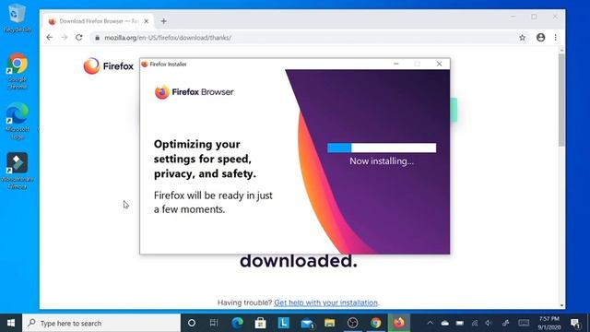This screenshot has width=590, height=332.
Task: Open Google Chrome desktop shortcut
Action: (17, 71)
